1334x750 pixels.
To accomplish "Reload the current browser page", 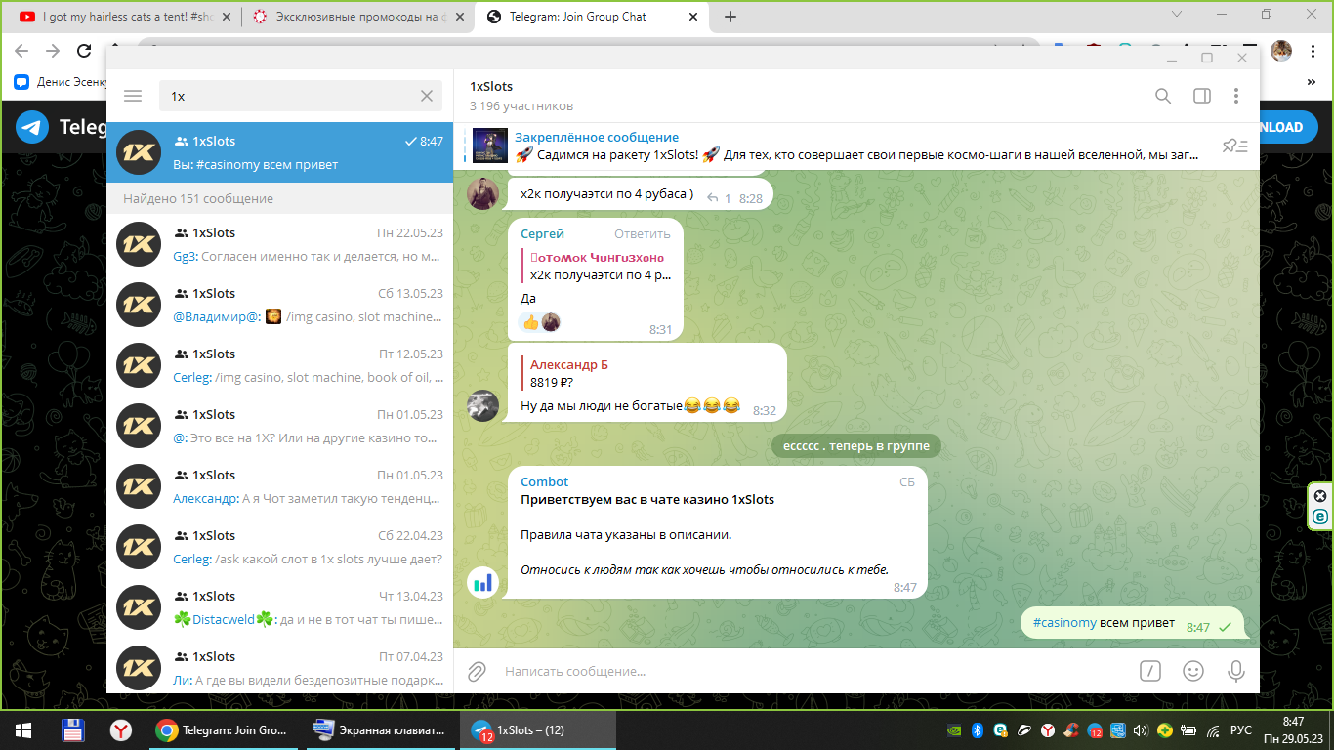I will [x=84, y=51].
